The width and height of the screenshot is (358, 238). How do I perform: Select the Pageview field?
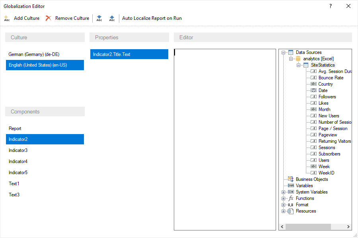[328, 135]
